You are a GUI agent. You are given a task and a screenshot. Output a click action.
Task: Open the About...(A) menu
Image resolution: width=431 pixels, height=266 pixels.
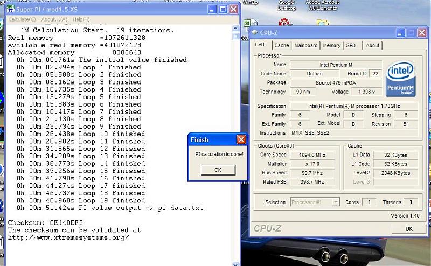[x=54, y=19]
